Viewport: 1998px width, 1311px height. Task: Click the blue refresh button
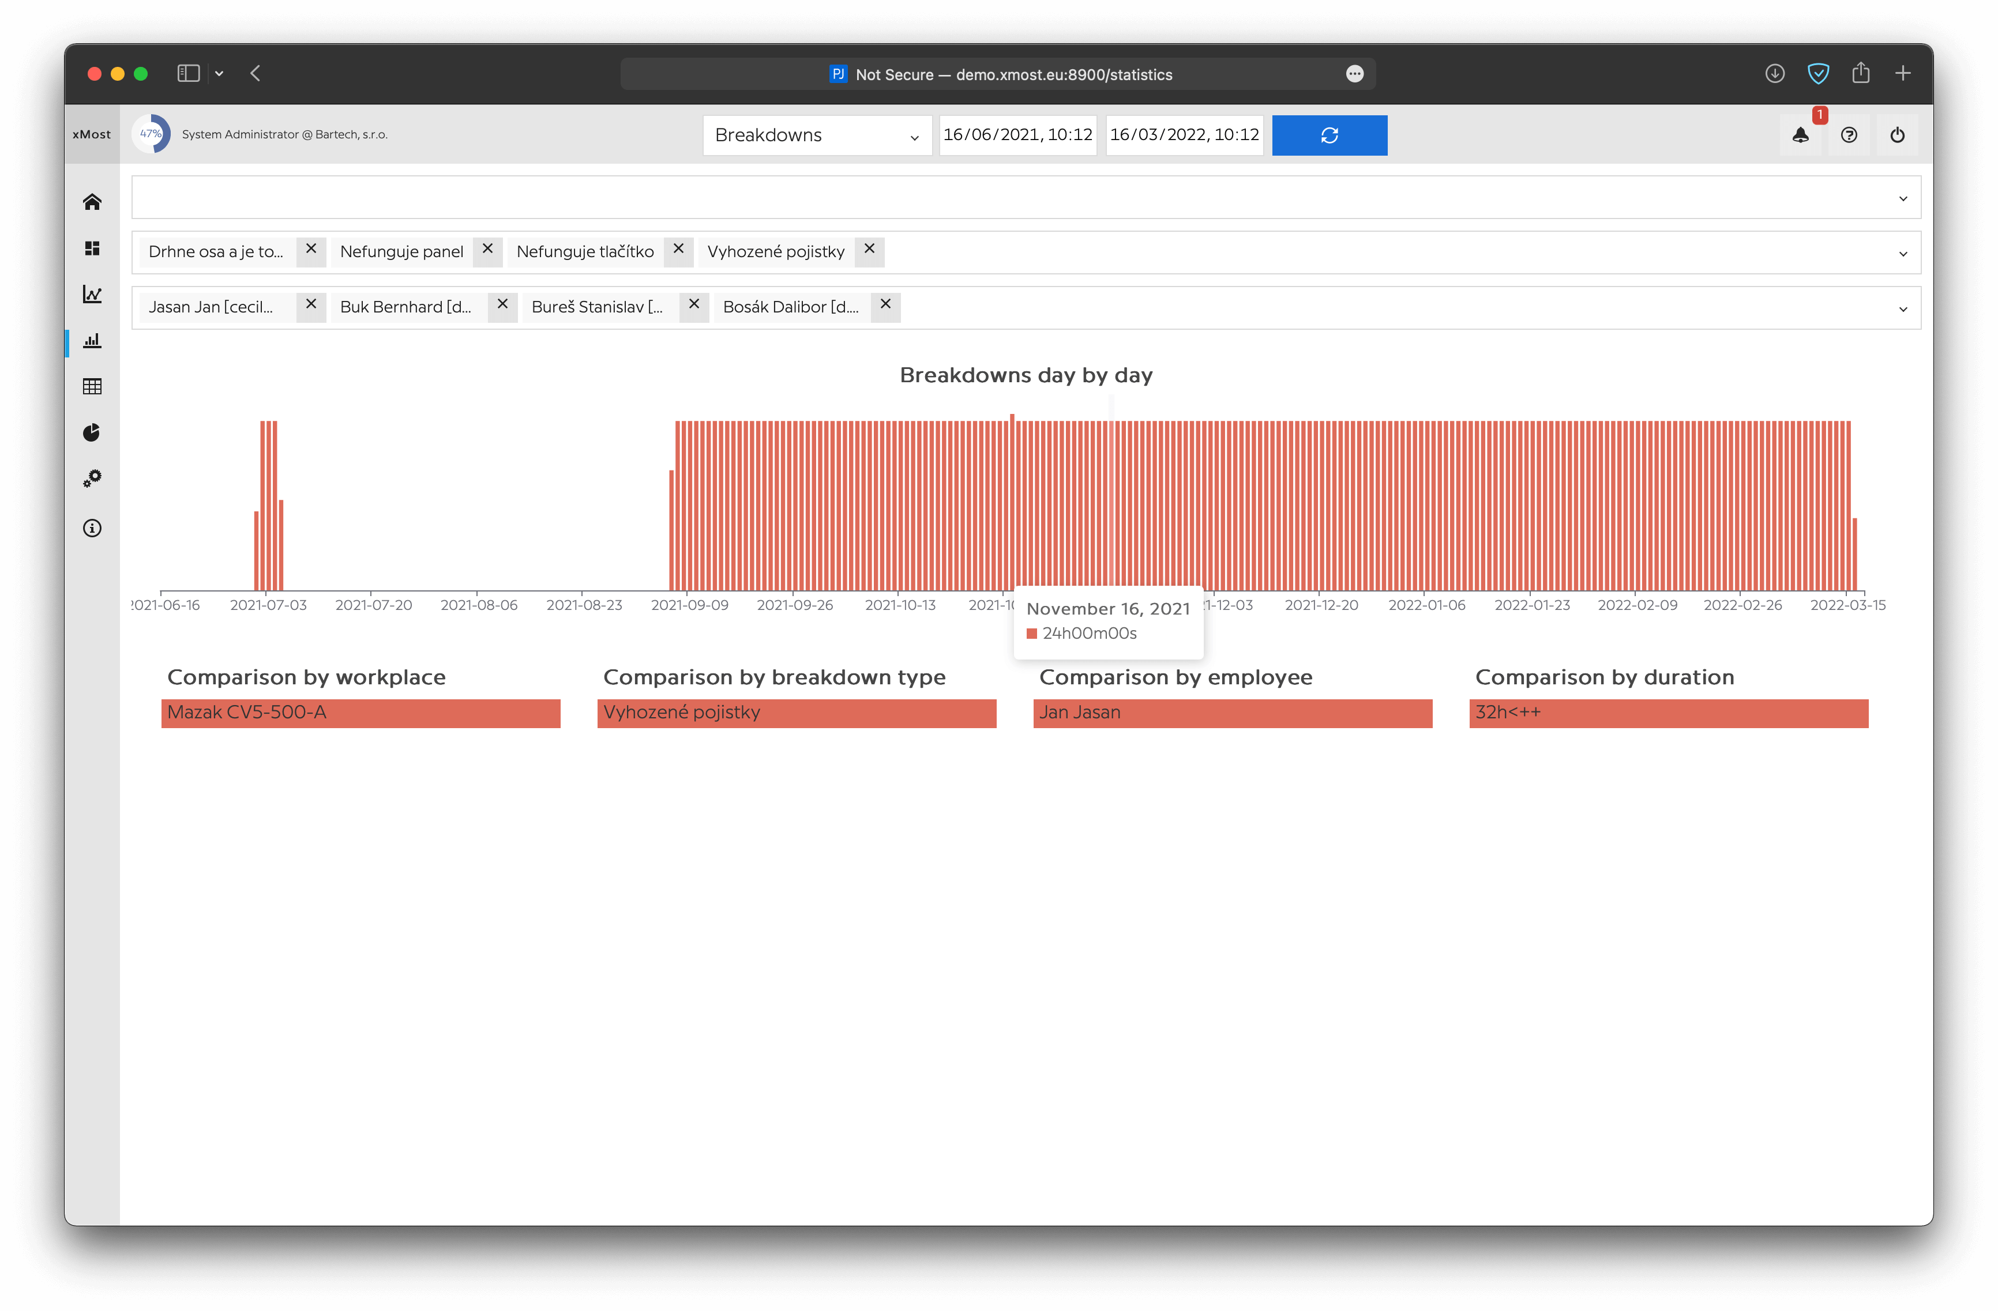1329,135
